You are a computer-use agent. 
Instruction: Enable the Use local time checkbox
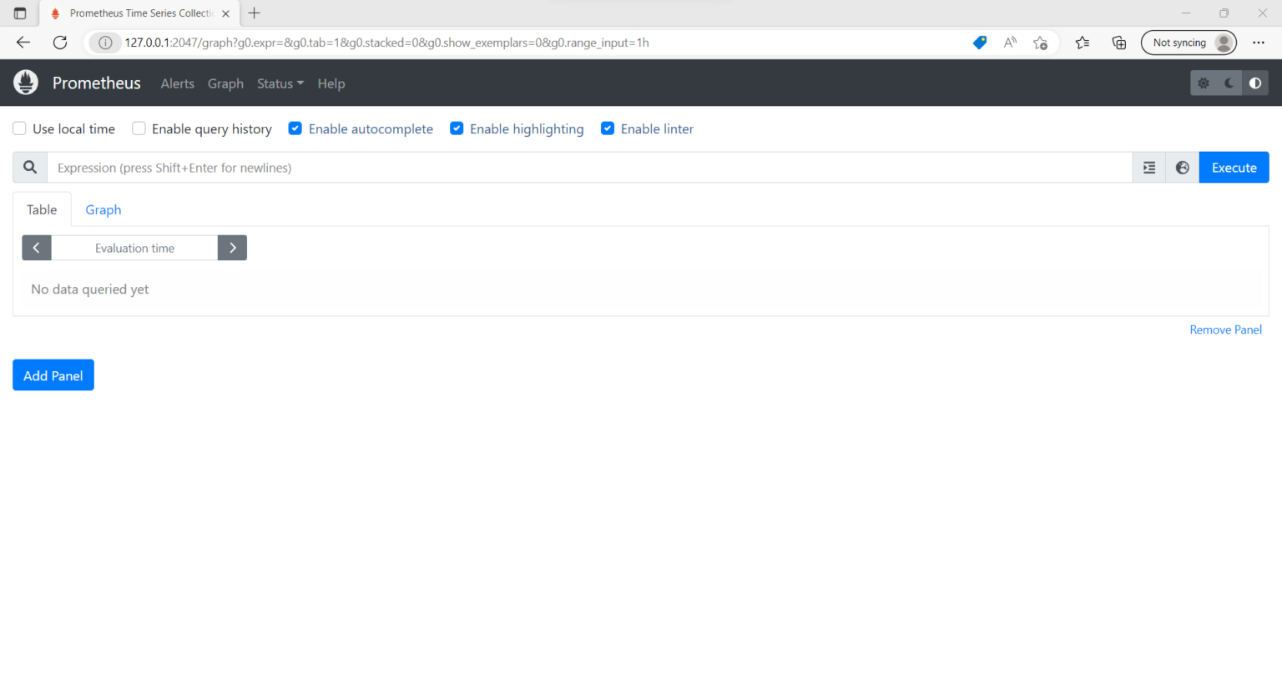pyautogui.click(x=19, y=128)
